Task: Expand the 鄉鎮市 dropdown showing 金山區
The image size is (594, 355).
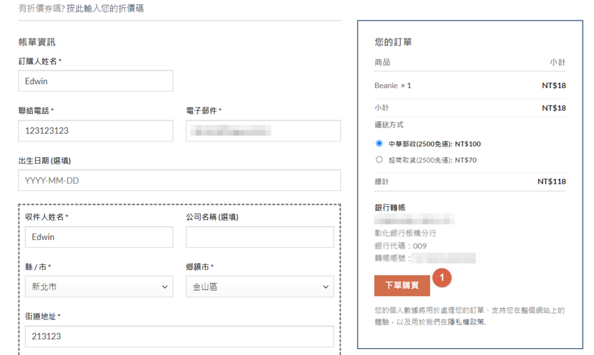Action: (x=259, y=287)
